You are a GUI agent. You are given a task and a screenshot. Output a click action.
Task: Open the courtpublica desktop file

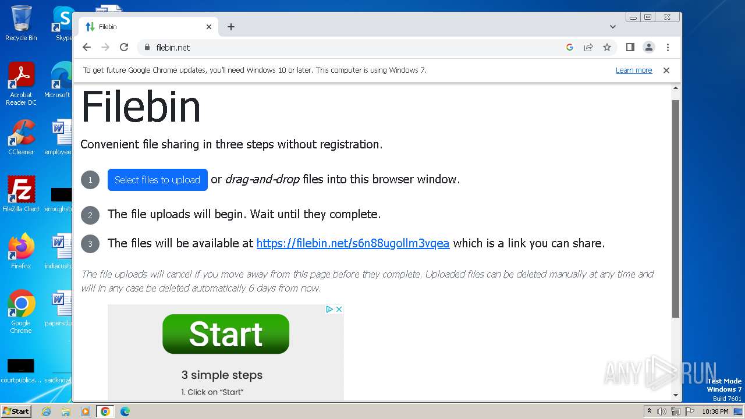pos(21,371)
